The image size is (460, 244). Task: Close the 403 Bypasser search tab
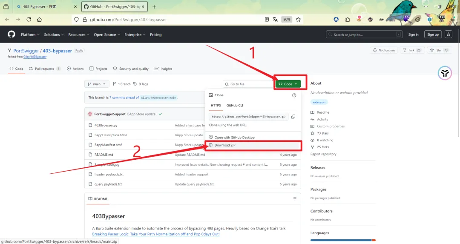[x=75, y=6]
